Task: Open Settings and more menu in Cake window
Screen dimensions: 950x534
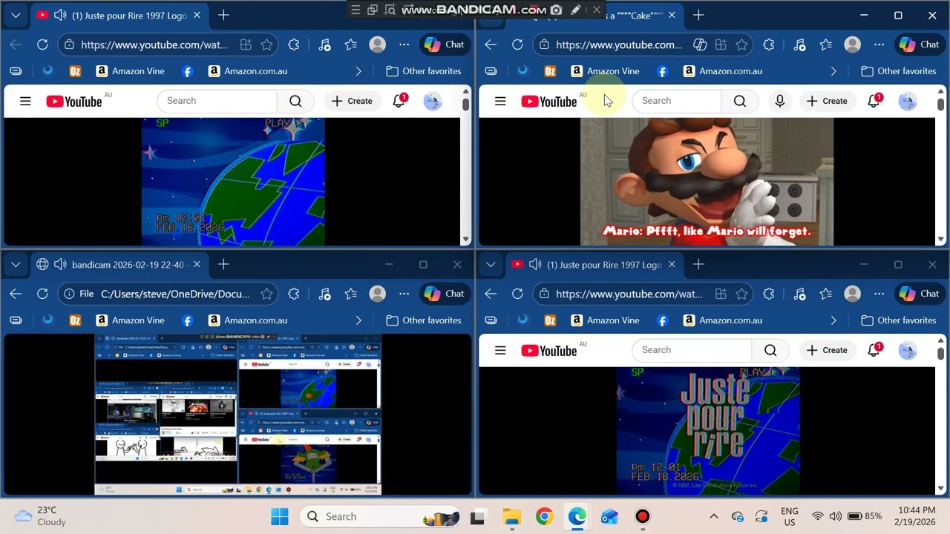Action: [x=879, y=44]
